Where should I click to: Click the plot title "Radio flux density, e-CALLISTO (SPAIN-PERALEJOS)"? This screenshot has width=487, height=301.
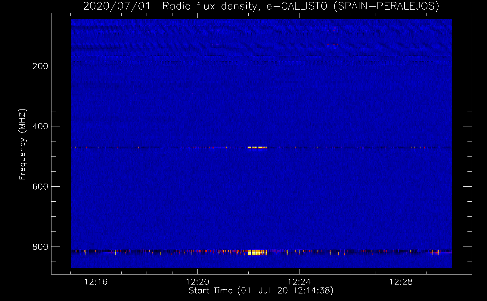point(301,6)
